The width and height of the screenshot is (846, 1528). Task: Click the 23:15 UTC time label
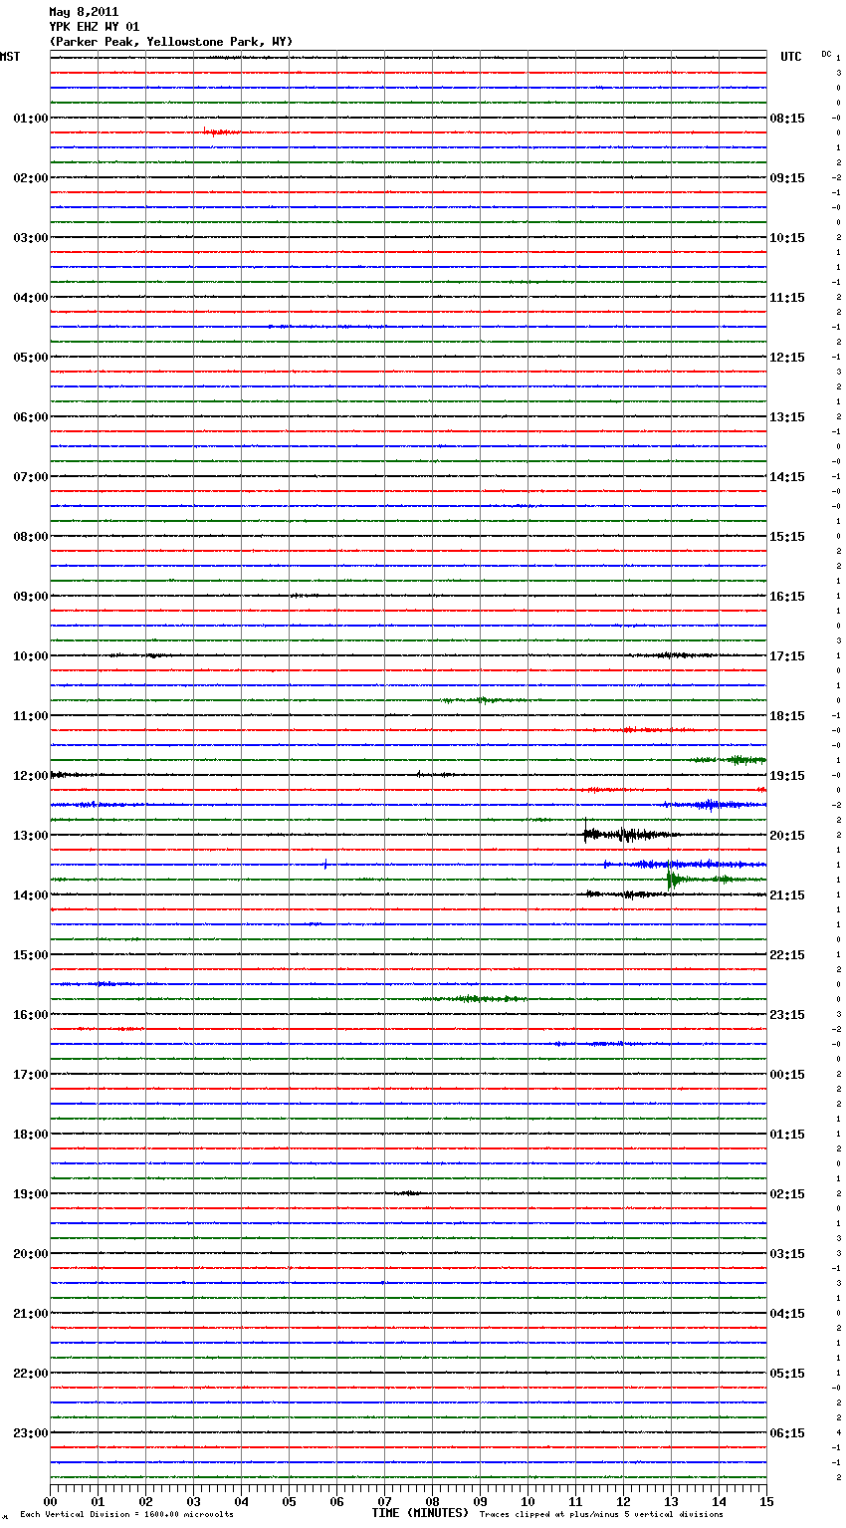pyautogui.click(x=787, y=1015)
